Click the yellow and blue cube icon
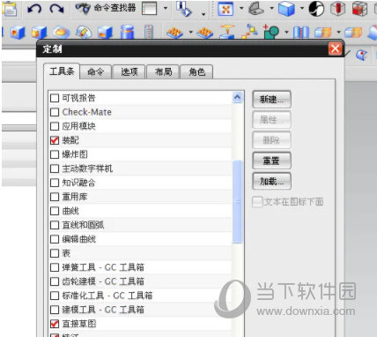Screen dimensions: 377x337 pyautogui.click(x=40, y=32)
